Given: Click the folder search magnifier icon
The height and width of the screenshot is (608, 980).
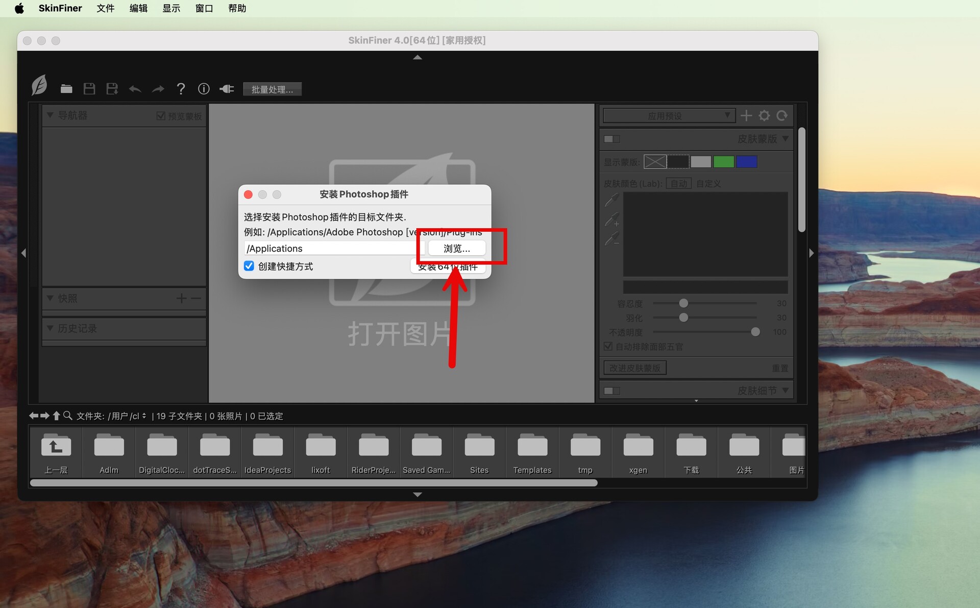Looking at the screenshot, I should [x=67, y=416].
